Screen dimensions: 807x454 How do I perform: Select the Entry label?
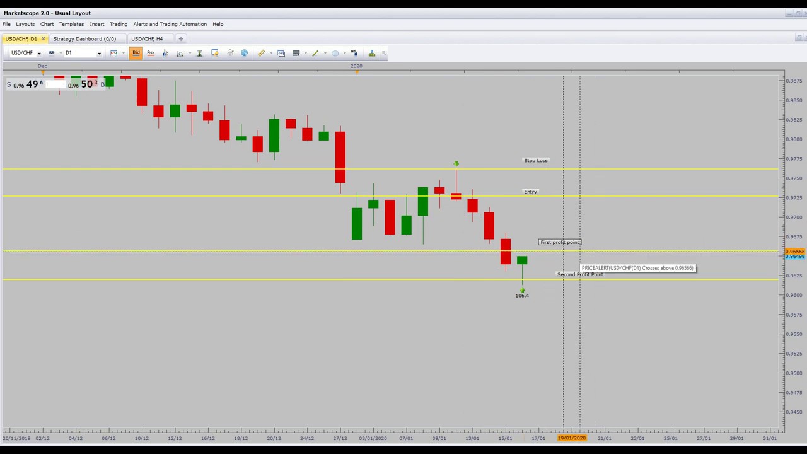click(530, 192)
